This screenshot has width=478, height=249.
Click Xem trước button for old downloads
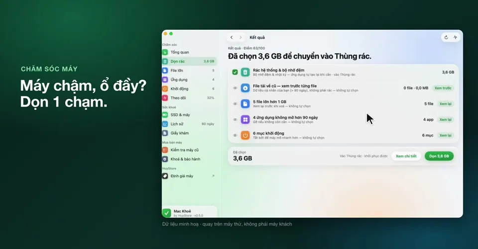[x=443, y=88]
